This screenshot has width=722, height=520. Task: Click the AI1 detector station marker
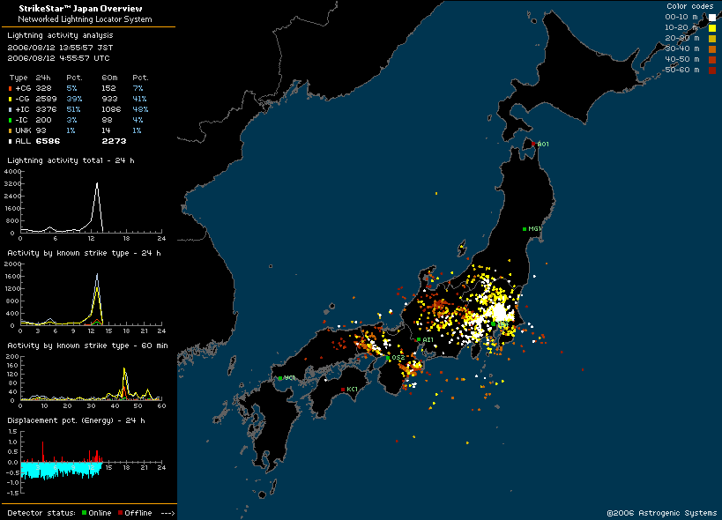420,339
